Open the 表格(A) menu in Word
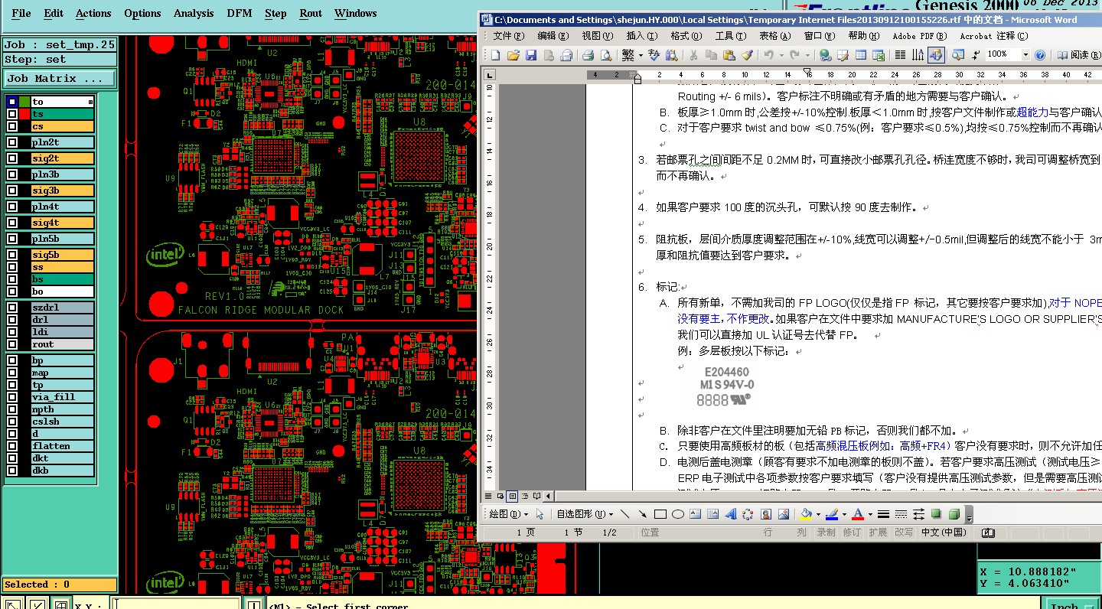The image size is (1102, 609). 775,35
